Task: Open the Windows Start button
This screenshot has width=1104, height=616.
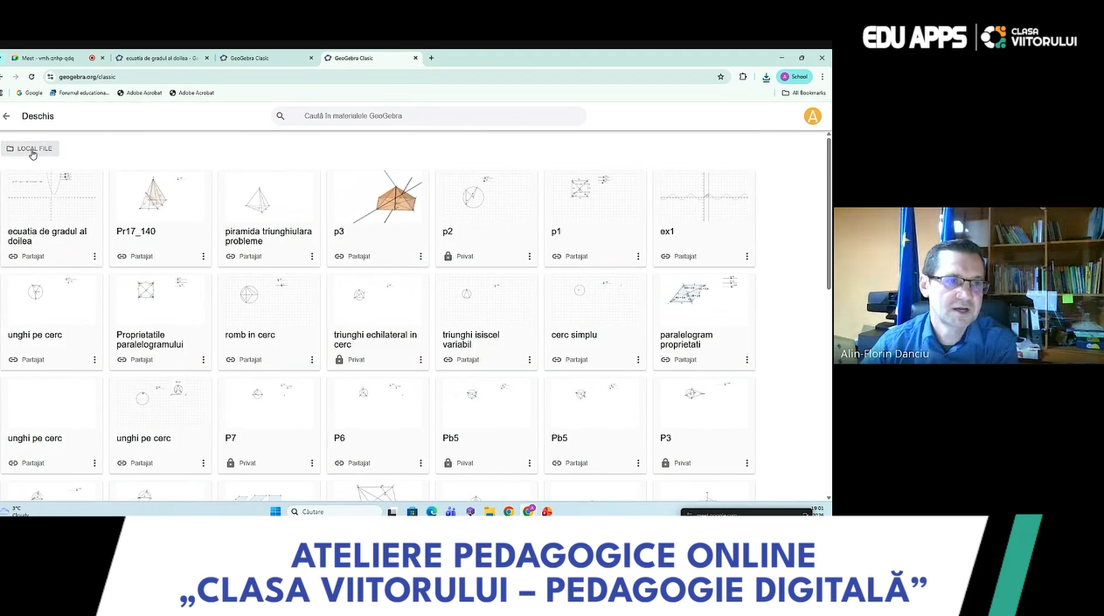Action: 275,512
